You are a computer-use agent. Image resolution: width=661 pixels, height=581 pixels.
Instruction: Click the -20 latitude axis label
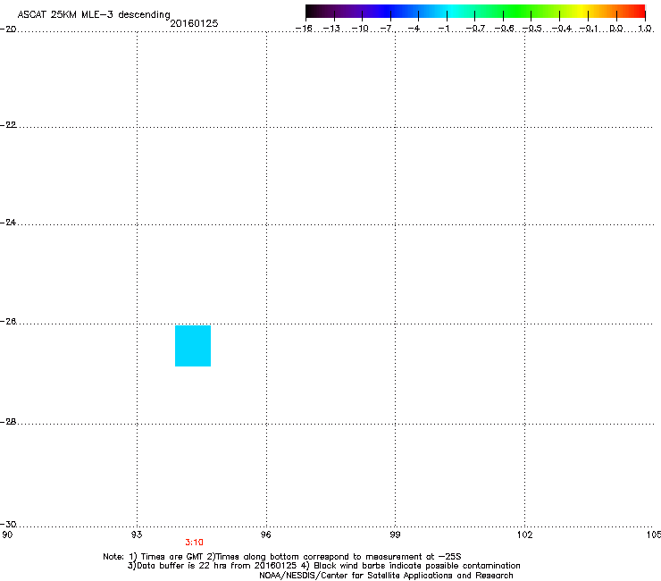pyautogui.click(x=8, y=29)
